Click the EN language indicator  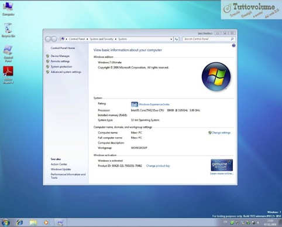click(225, 222)
